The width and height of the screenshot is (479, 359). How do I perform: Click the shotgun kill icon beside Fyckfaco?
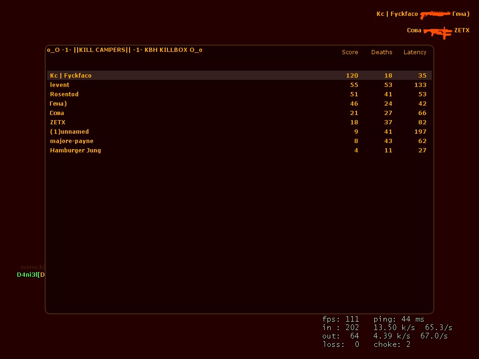pyautogui.click(x=435, y=14)
